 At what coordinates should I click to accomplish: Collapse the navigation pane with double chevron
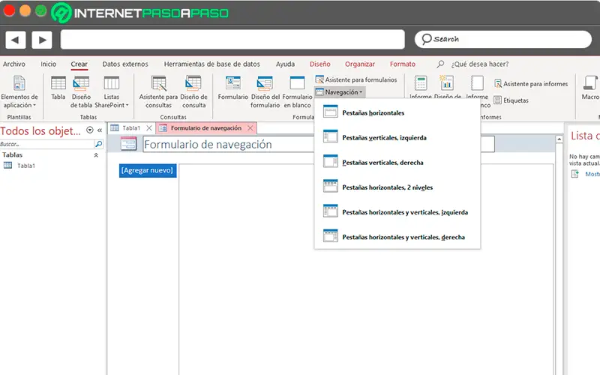[x=100, y=130]
